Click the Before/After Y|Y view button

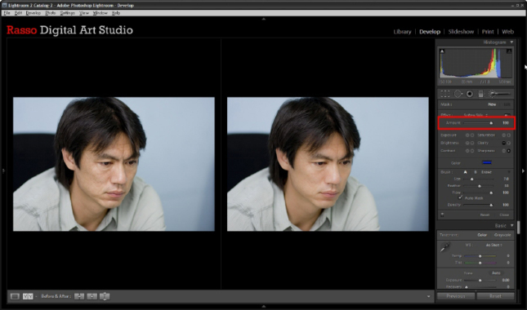coord(28,296)
